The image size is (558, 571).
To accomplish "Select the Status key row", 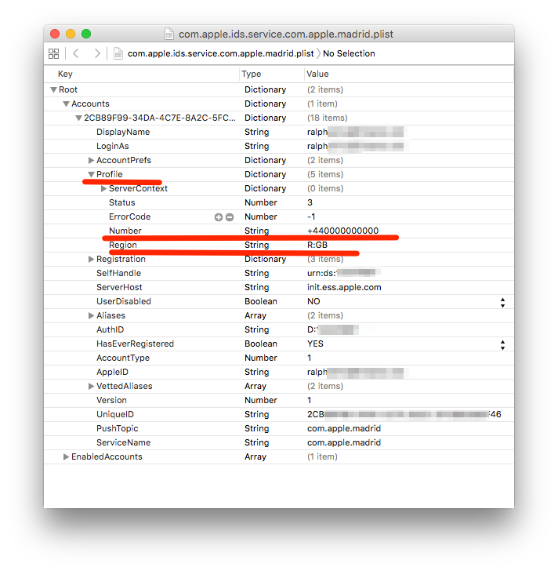I will pyautogui.click(x=279, y=202).
